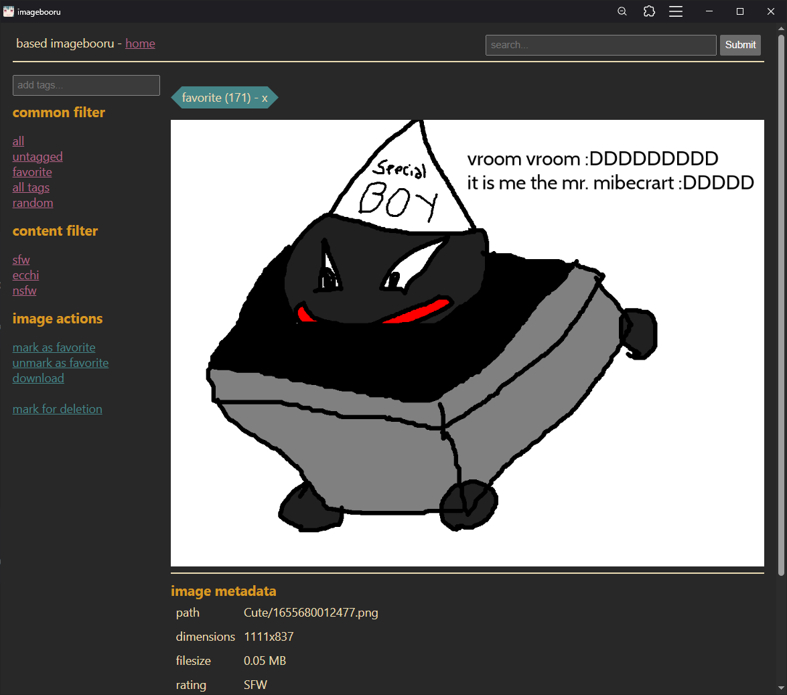Click mark as favorite action
The height and width of the screenshot is (695, 787).
pyautogui.click(x=54, y=347)
